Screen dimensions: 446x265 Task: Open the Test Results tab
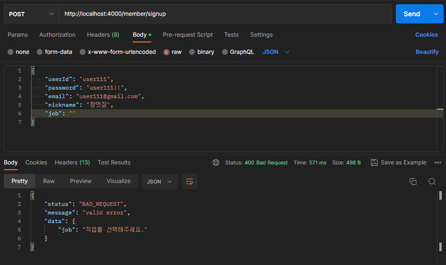(114, 163)
